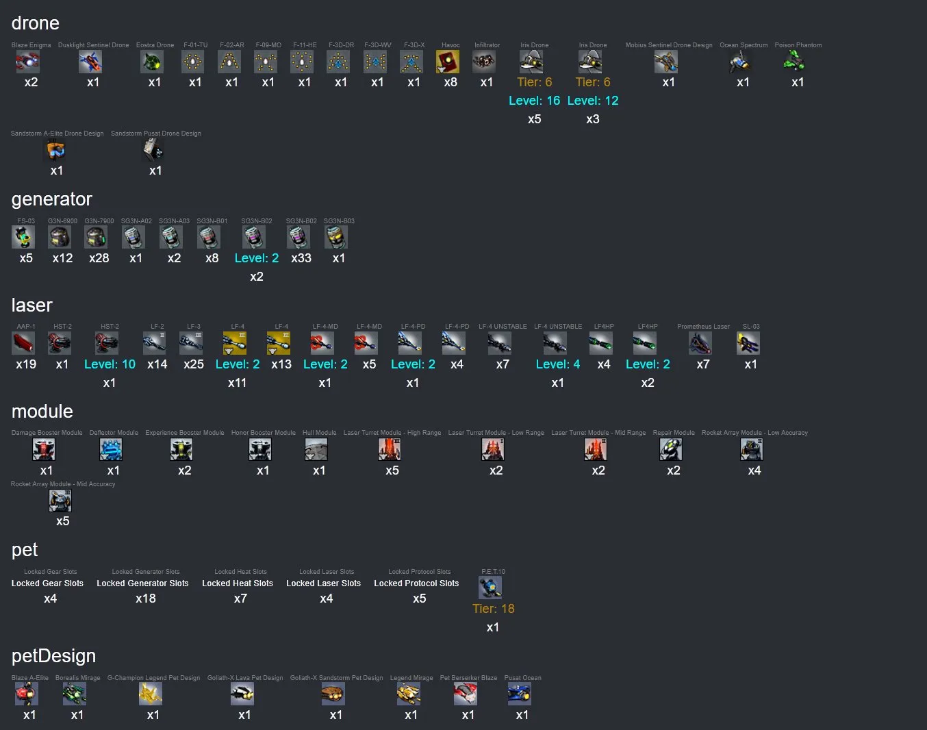
Task: Select the Legend Mirage pet design icon
Action: [409, 694]
